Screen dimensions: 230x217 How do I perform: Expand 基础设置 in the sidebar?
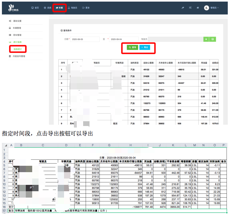click(17, 21)
